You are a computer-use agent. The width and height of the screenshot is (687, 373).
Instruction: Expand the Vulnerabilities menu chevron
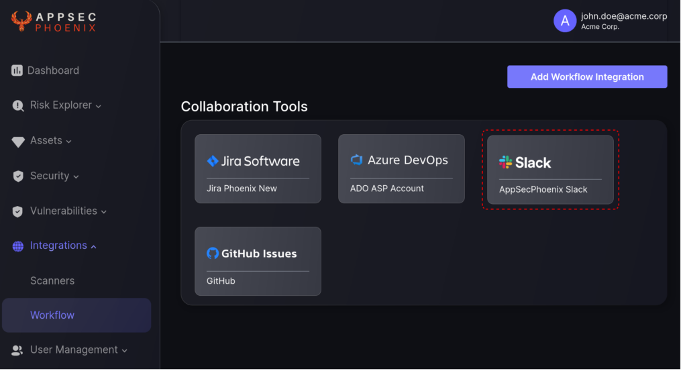click(x=105, y=213)
